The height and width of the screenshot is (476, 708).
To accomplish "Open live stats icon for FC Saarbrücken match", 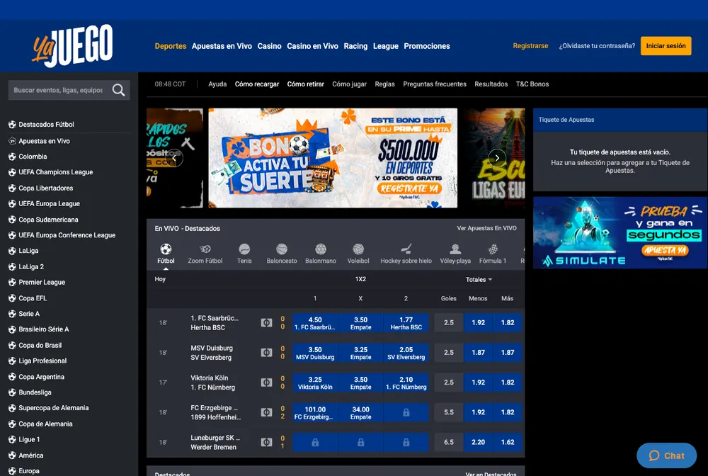I will (266, 323).
